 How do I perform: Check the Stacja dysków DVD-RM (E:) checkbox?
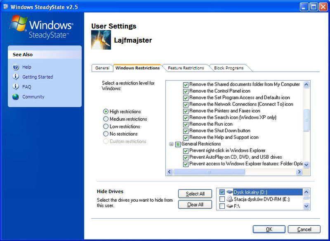pos(222,199)
